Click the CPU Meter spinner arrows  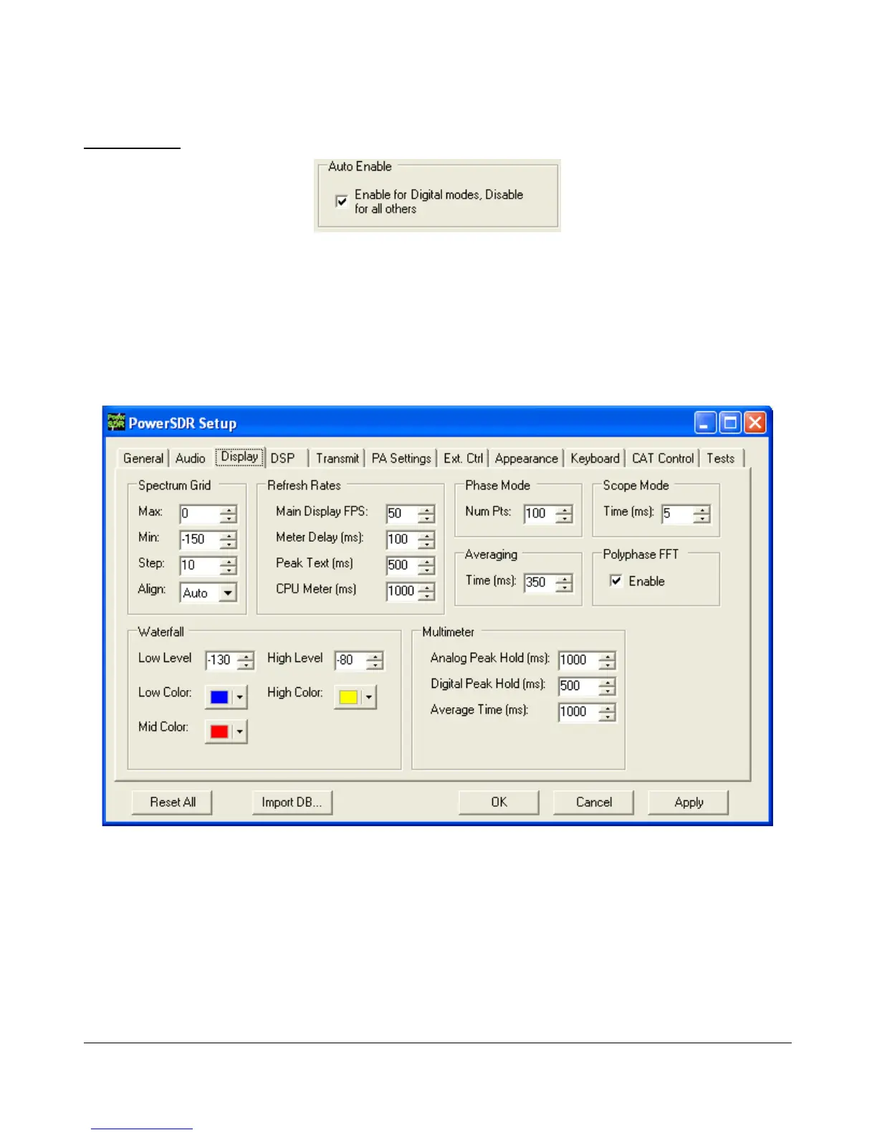(426, 591)
